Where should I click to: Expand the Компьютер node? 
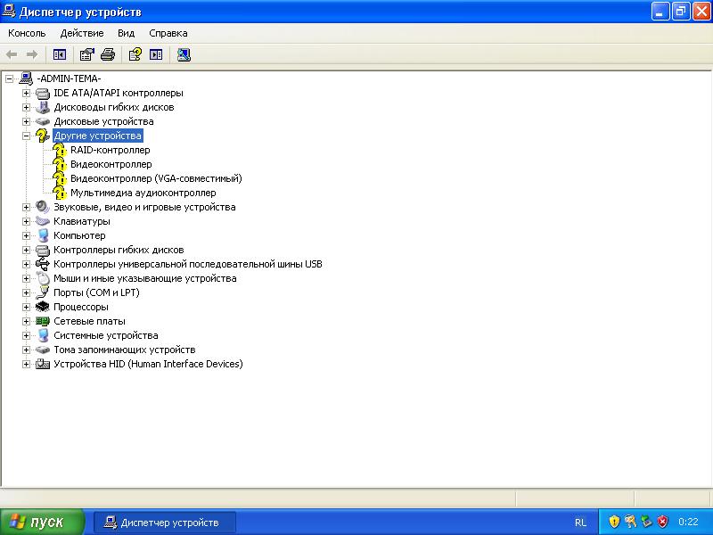point(27,235)
